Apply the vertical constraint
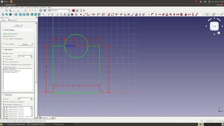 (x=156, y=14)
